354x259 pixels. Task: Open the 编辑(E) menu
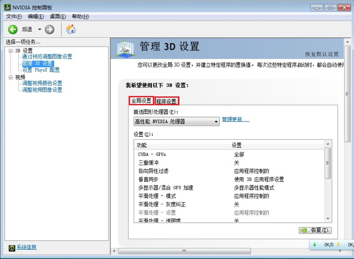point(36,16)
